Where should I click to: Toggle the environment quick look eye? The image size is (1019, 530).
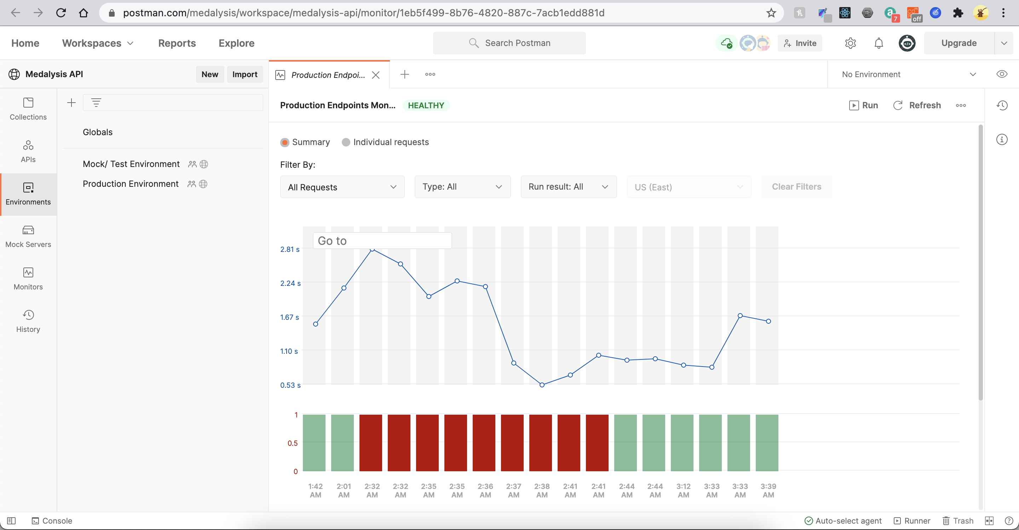pos(1002,74)
